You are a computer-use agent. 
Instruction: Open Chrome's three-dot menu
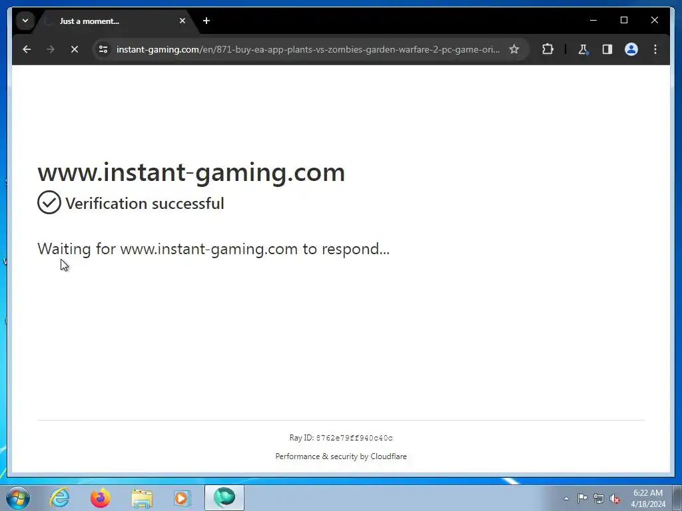[655, 49]
